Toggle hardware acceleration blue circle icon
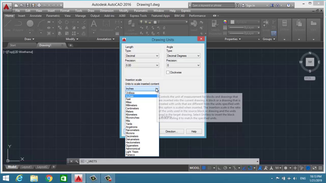Image resolution: width=326 pixels, height=183 pixels. pos(308,168)
